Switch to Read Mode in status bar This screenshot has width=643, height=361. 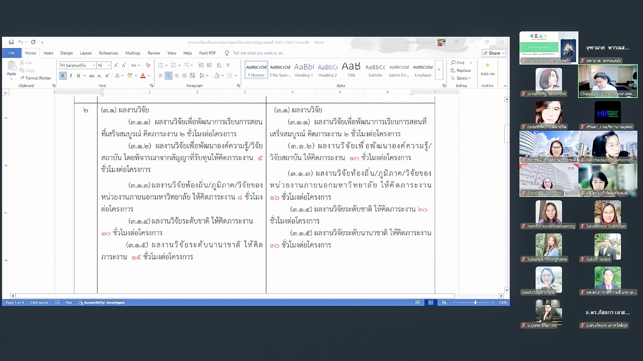pos(418,302)
